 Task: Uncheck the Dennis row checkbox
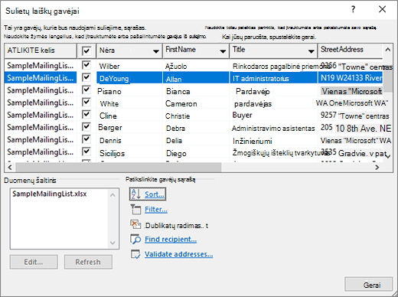(x=86, y=139)
